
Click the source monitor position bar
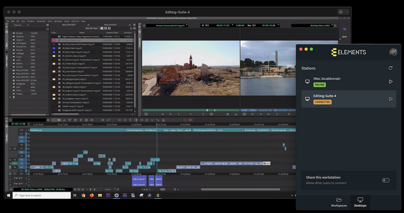[x=191, y=110]
